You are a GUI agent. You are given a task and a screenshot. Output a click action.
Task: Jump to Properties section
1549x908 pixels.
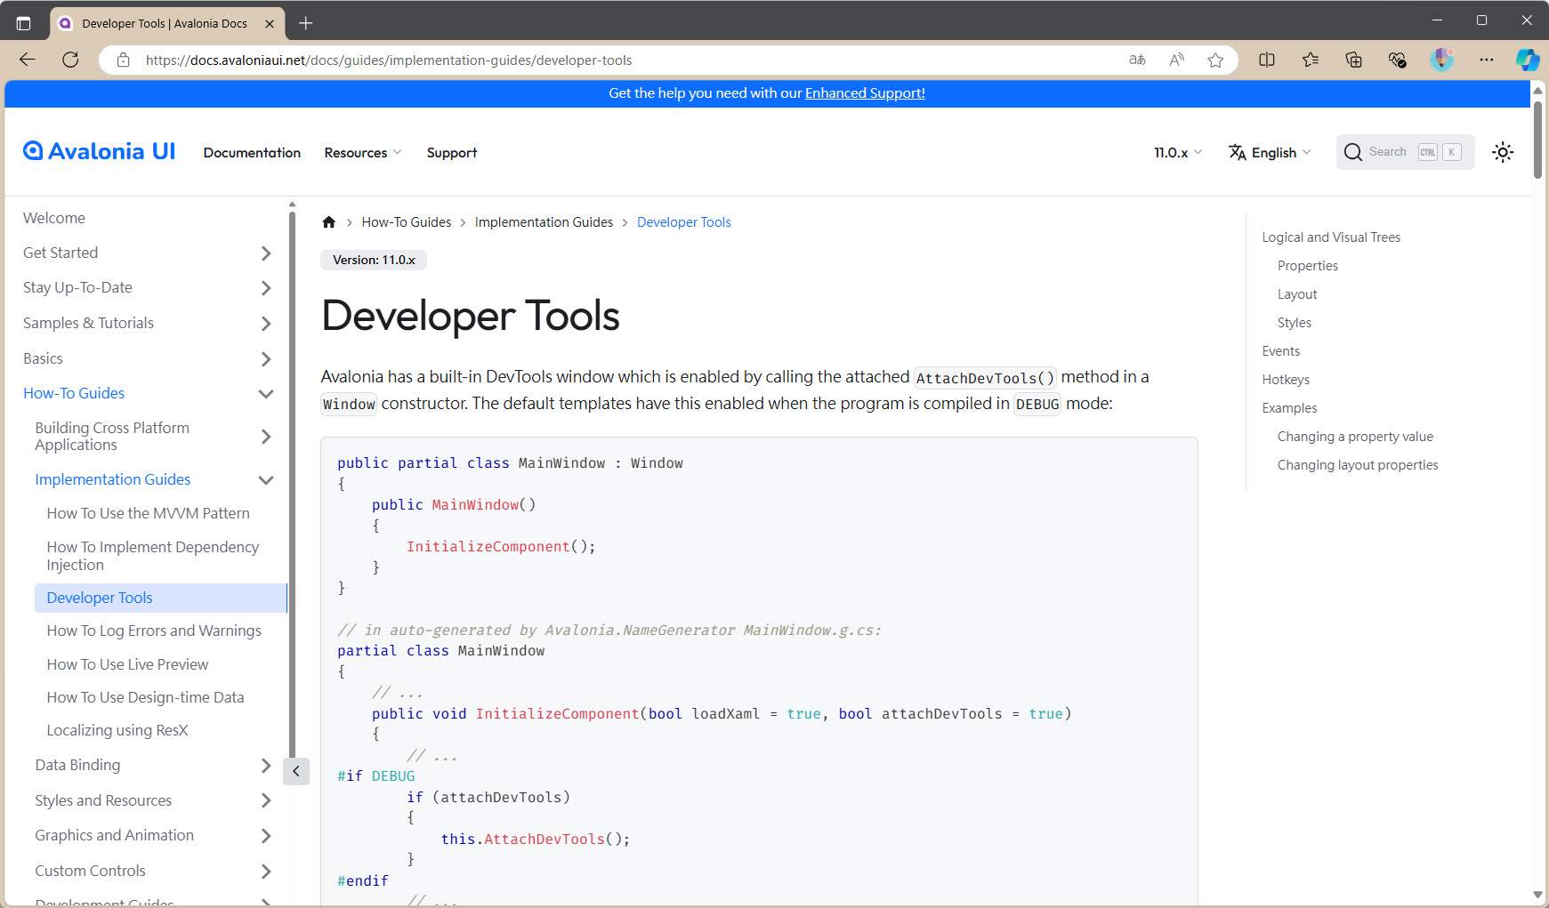coord(1308,266)
